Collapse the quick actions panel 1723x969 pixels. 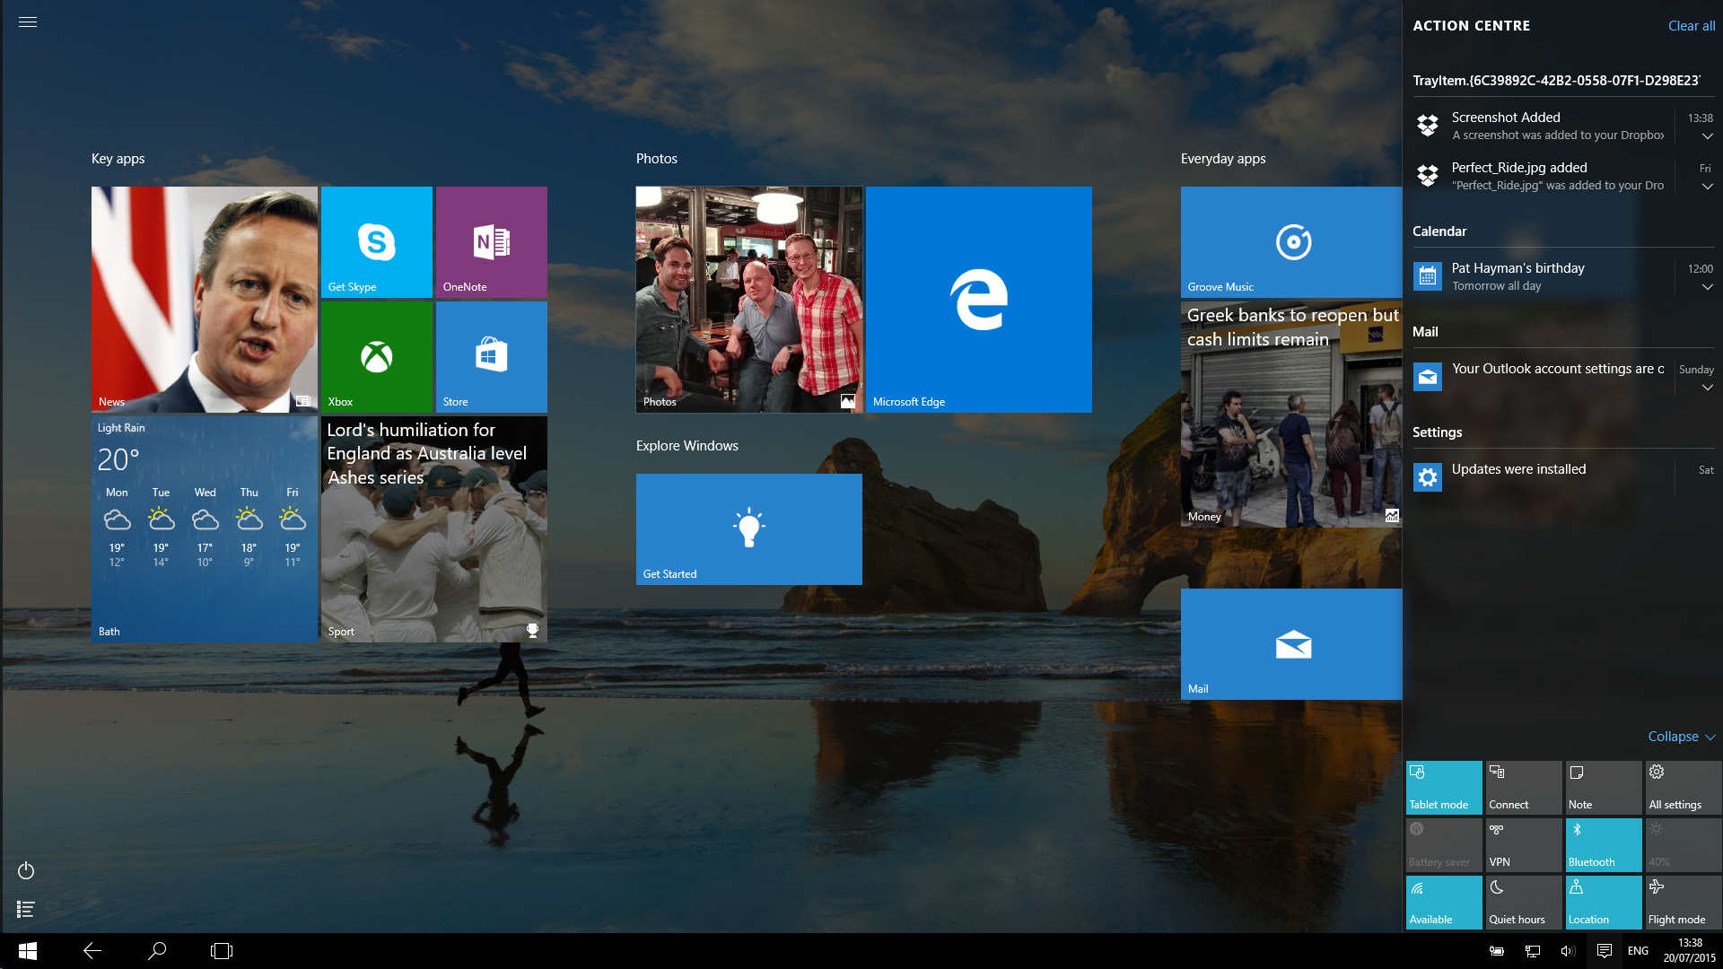tap(1682, 737)
